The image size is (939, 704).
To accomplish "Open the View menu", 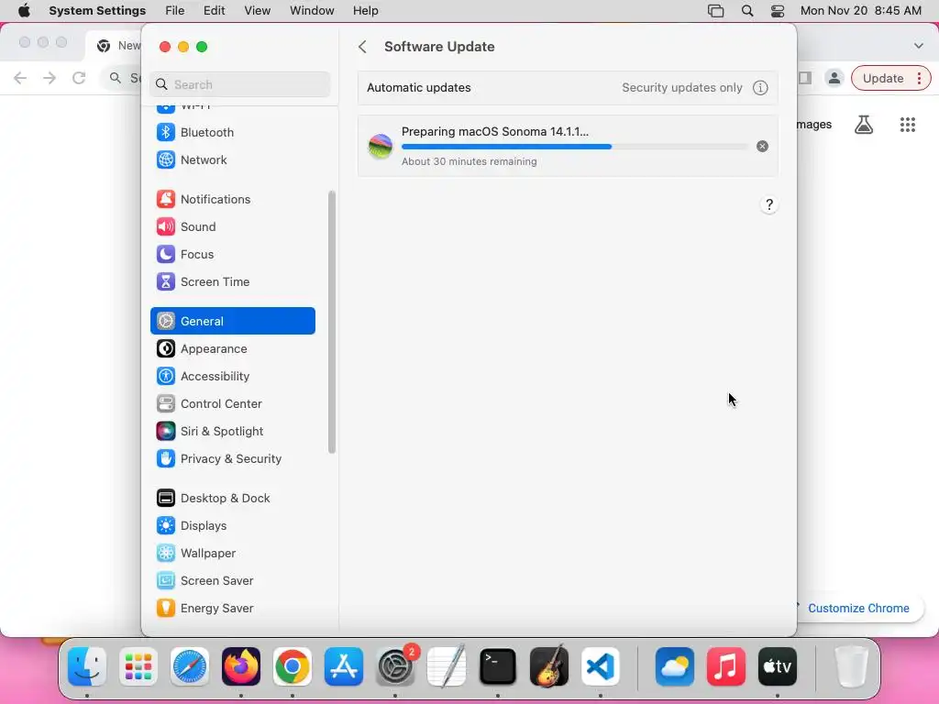I will (257, 11).
